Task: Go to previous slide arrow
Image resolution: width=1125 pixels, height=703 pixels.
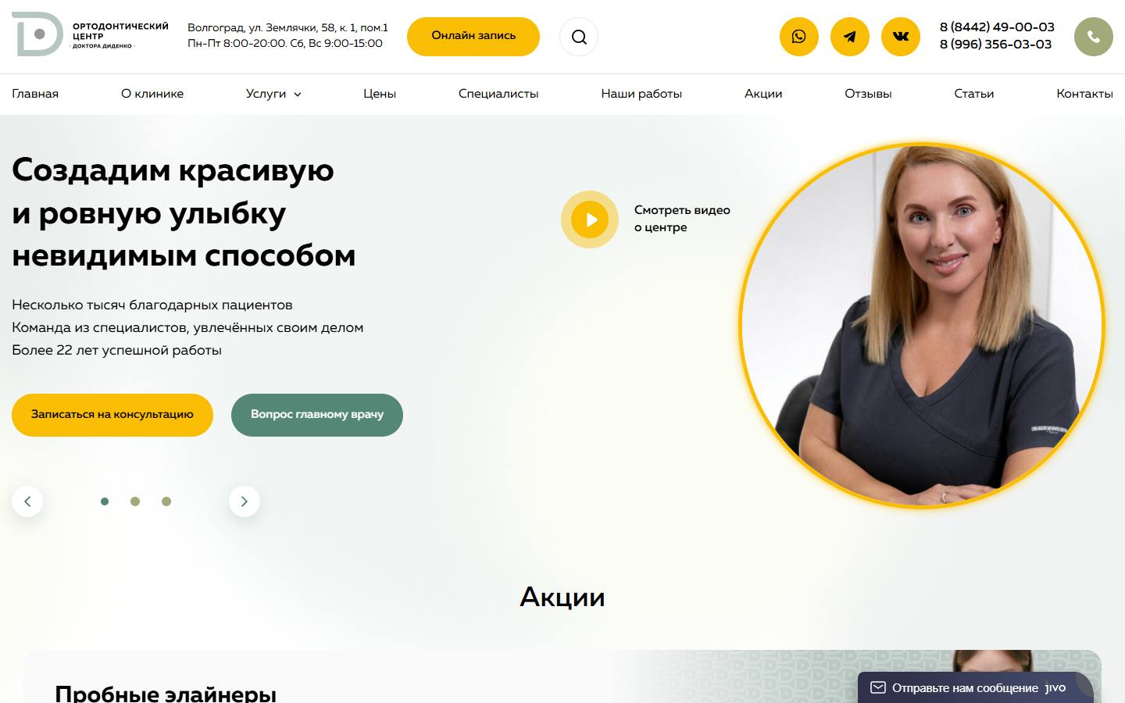Action: coord(27,501)
